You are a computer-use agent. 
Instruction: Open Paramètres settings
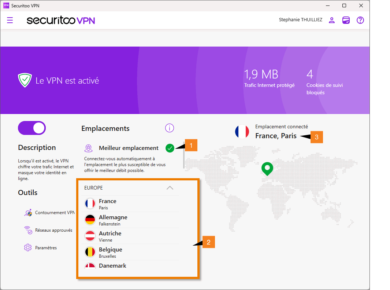pos(41,248)
